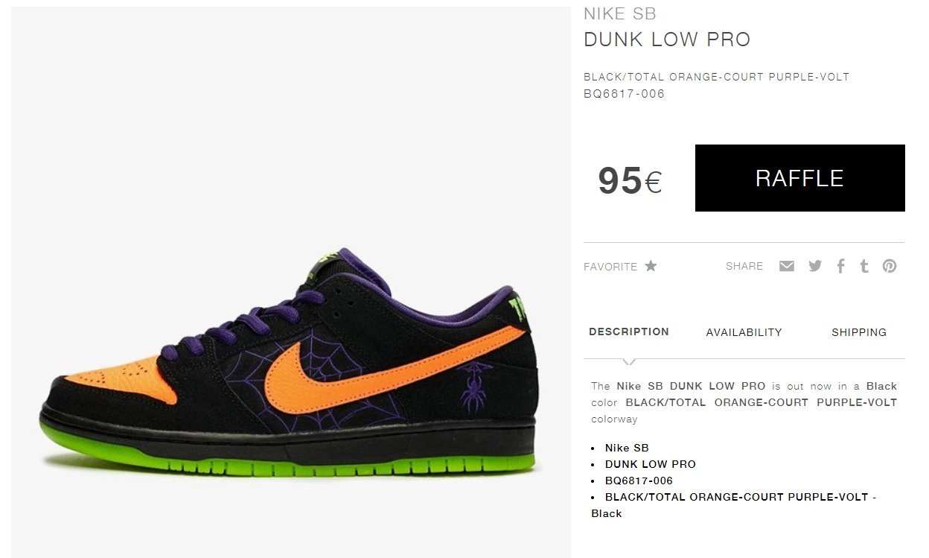Mark as favorite with the star icon
This screenshot has width=929, height=558.
(651, 265)
